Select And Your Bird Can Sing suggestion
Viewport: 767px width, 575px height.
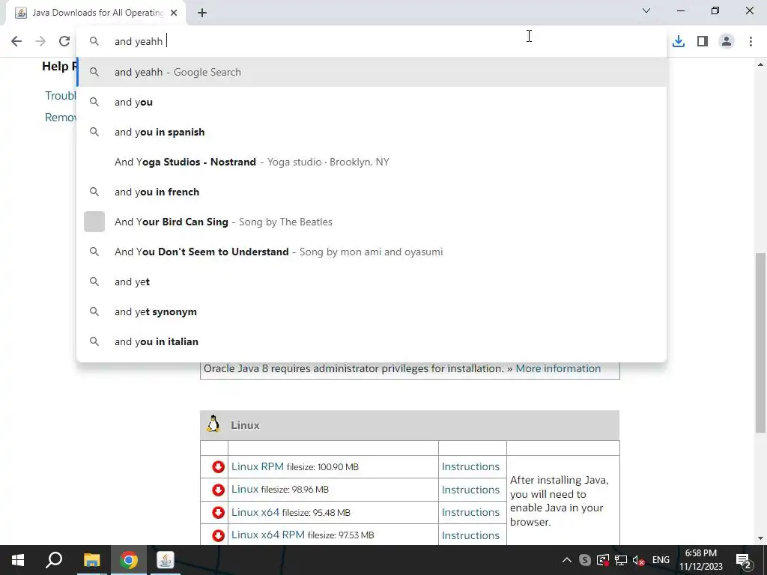[x=372, y=222]
